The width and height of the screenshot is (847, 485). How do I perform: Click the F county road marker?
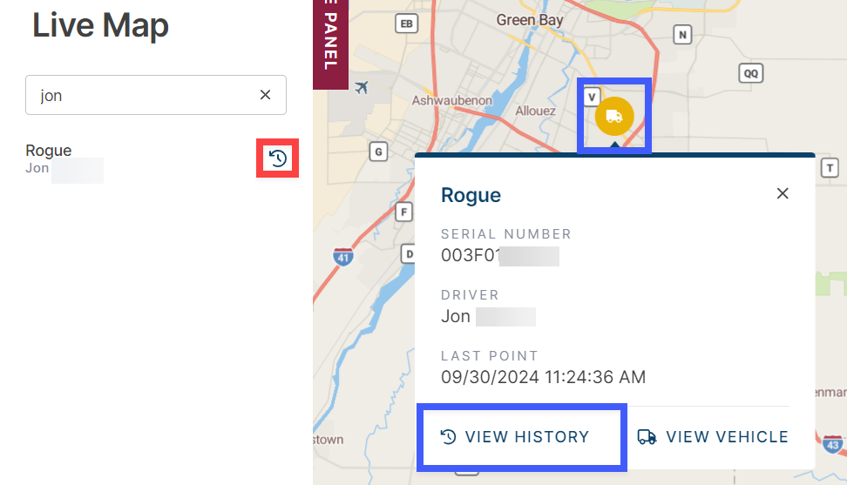[x=403, y=212]
